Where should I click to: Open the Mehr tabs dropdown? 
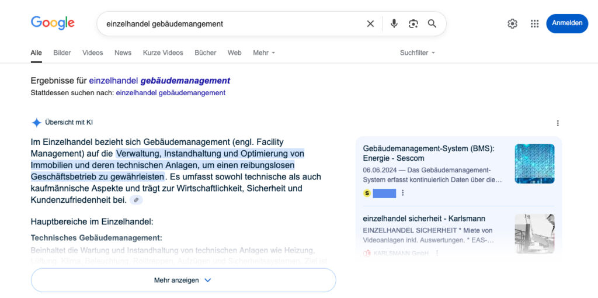coord(264,53)
